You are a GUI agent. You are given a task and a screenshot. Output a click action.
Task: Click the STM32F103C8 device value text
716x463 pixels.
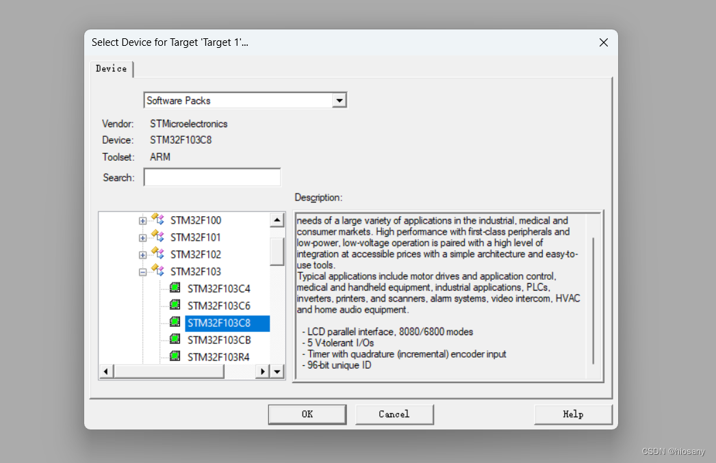coord(181,140)
